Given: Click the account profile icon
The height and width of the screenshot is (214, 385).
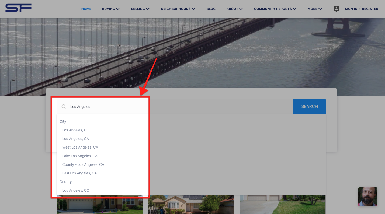Looking at the screenshot, I should [336, 9].
